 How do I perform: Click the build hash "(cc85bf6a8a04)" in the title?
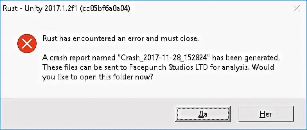coord(105,9)
